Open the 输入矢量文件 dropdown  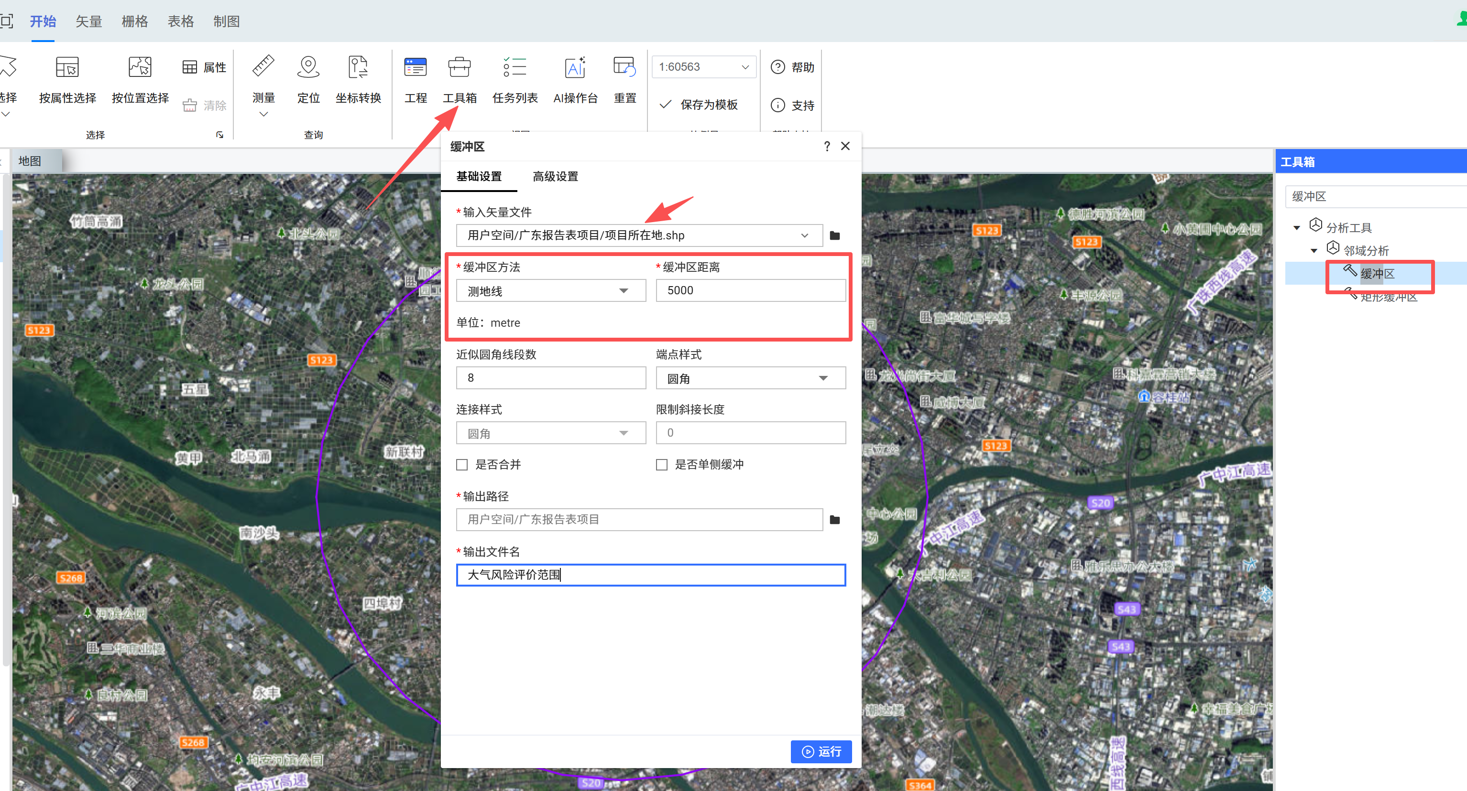click(804, 235)
